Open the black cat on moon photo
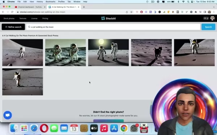Viewport: 217px width, 135px height. 152,53
